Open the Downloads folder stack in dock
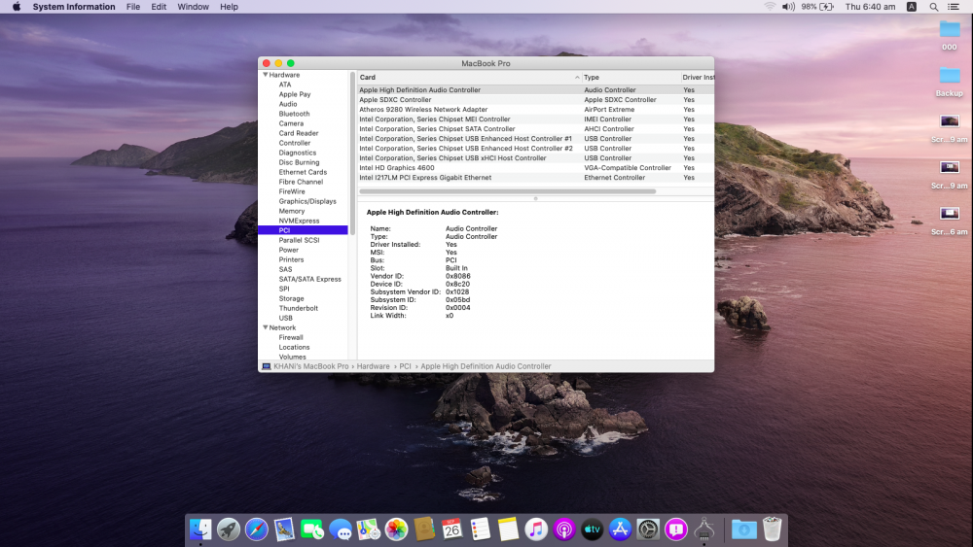The image size is (973, 547). [743, 530]
